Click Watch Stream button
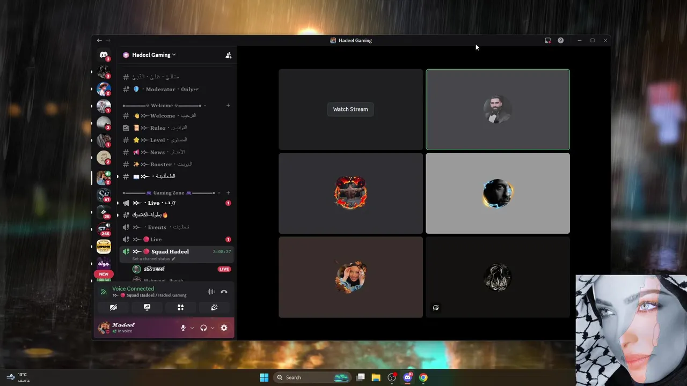 [350, 109]
